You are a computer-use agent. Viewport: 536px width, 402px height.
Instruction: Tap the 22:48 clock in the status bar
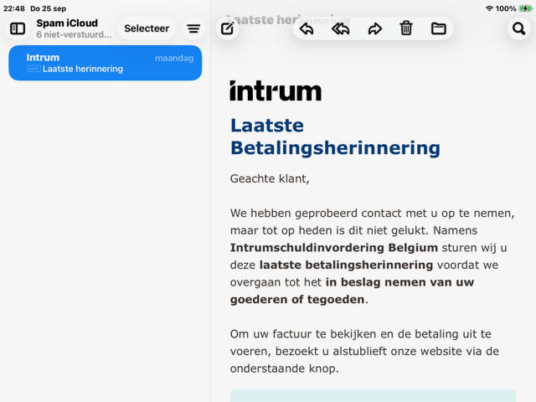click(x=13, y=8)
